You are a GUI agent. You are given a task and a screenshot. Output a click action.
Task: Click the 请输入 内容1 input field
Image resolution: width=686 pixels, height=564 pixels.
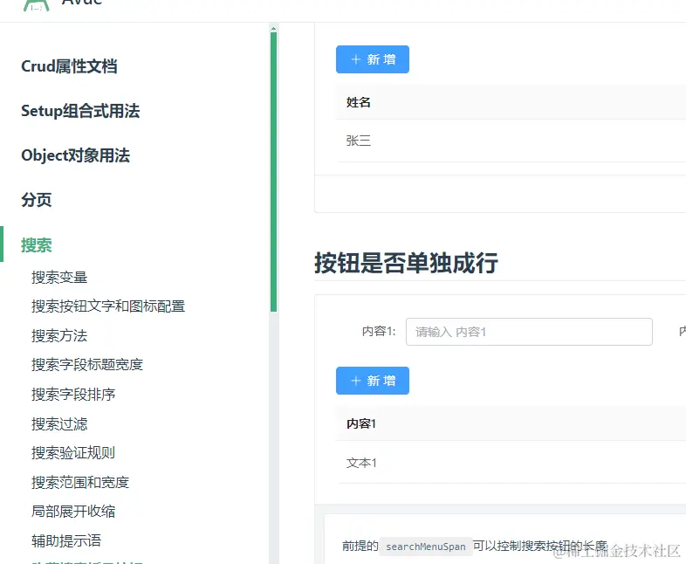click(530, 332)
